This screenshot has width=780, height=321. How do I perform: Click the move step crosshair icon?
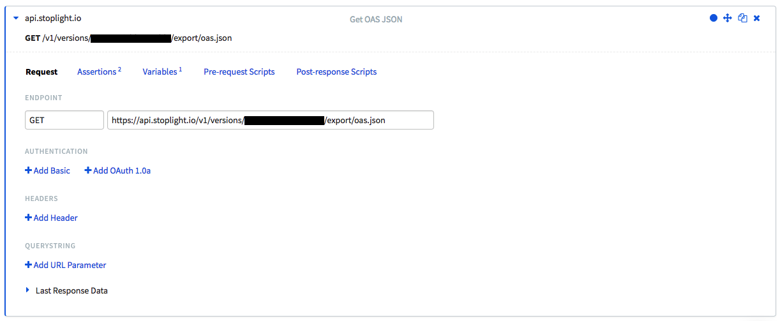click(x=728, y=19)
